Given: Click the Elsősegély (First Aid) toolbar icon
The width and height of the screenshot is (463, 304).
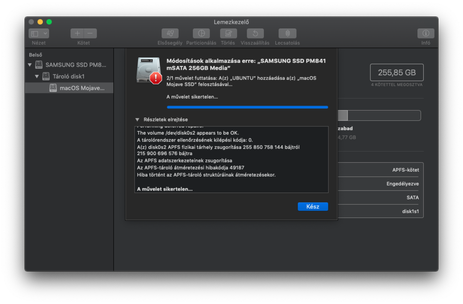Looking at the screenshot, I should click(170, 33).
